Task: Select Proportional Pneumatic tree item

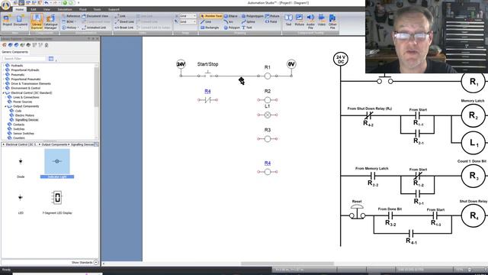Action: [x=25, y=79]
